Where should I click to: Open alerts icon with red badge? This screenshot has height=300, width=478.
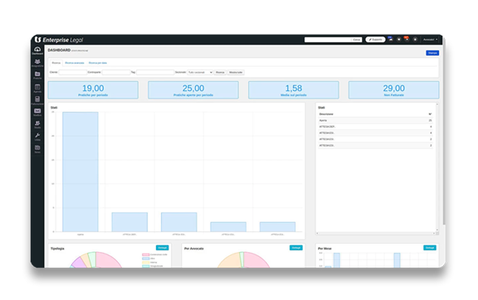coord(407,39)
